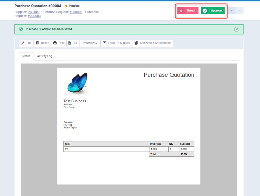The height and width of the screenshot is (196, 260).
Task: Switch to the Activity Log tab
Action: coord(44,56)
